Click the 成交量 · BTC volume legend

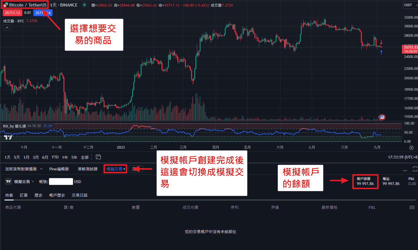14,21
